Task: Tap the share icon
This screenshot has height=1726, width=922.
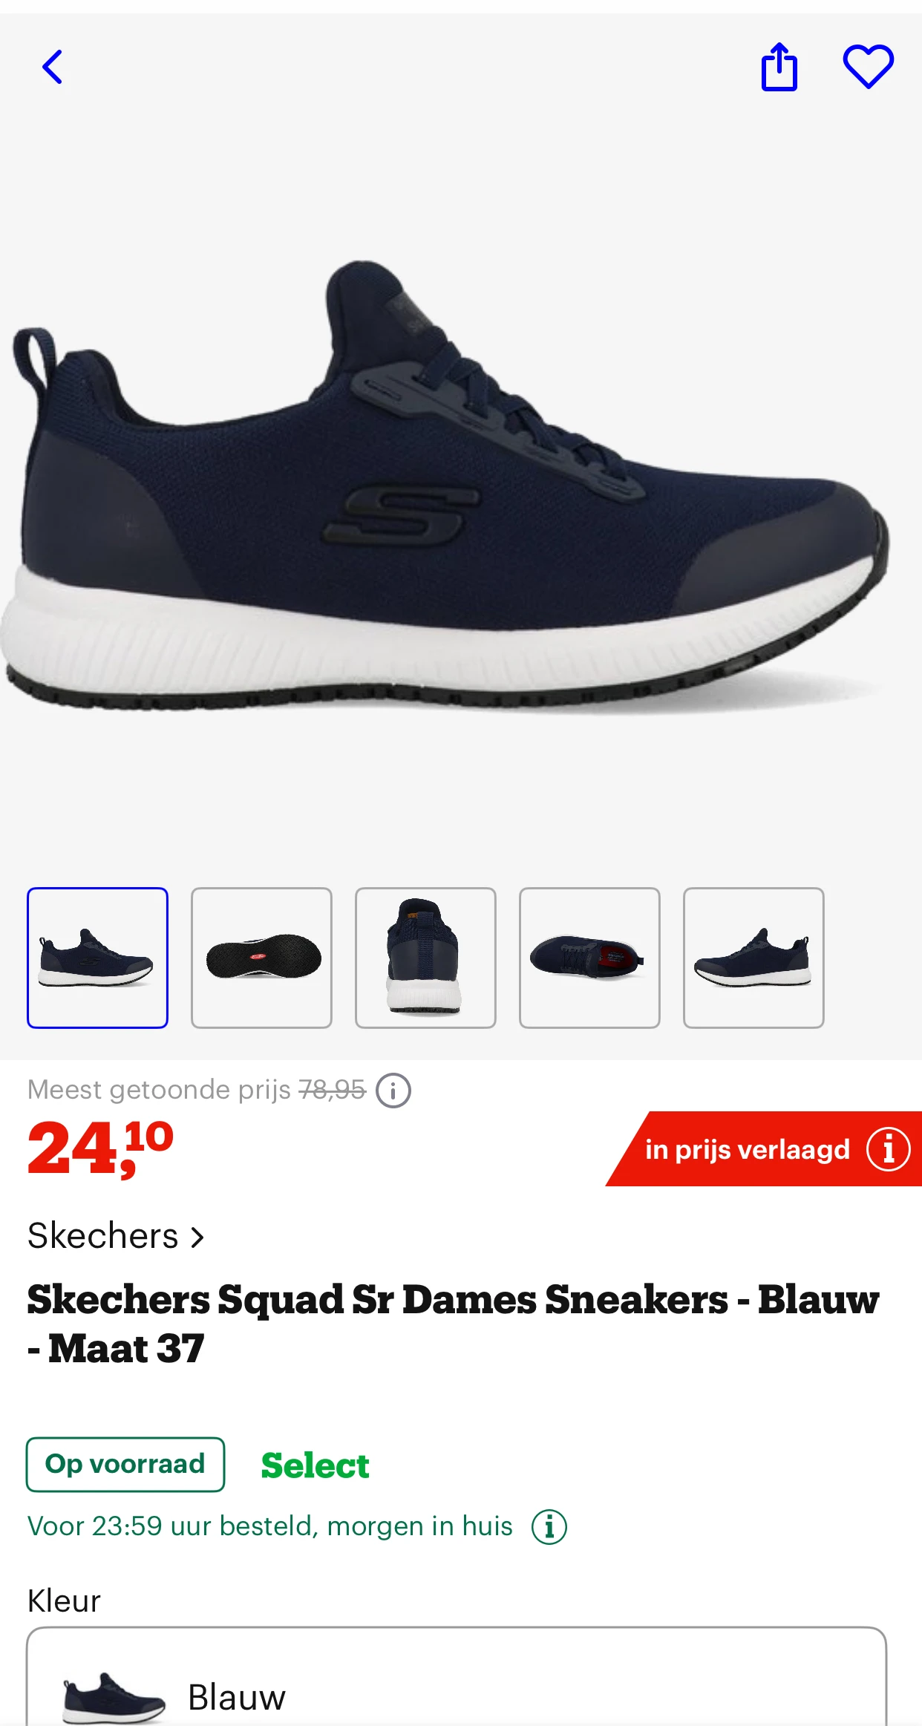Action: [779, 67]
